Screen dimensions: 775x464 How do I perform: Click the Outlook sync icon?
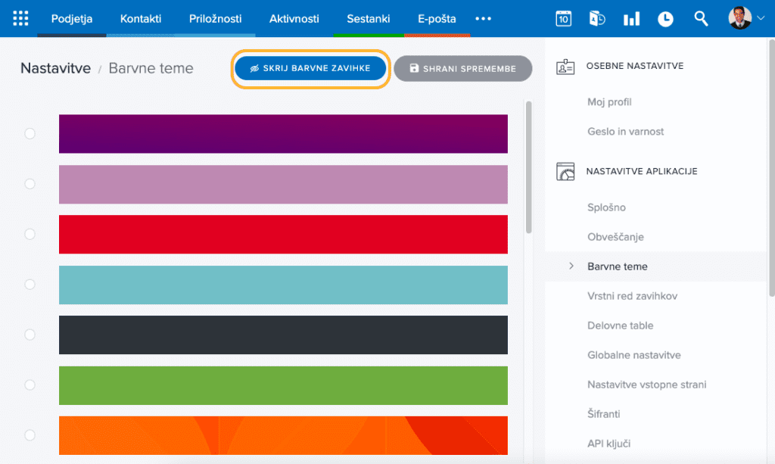597,19
